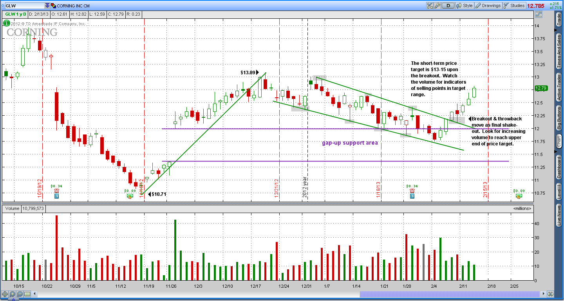Expand the GLW symbol dropdown arrow

click(x=47, y=6)
